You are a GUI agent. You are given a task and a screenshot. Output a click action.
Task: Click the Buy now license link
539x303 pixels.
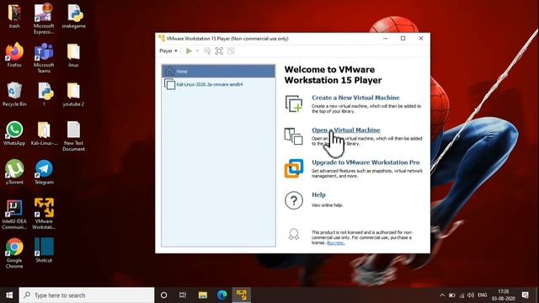pyautogui.click(x=335, y=243)
